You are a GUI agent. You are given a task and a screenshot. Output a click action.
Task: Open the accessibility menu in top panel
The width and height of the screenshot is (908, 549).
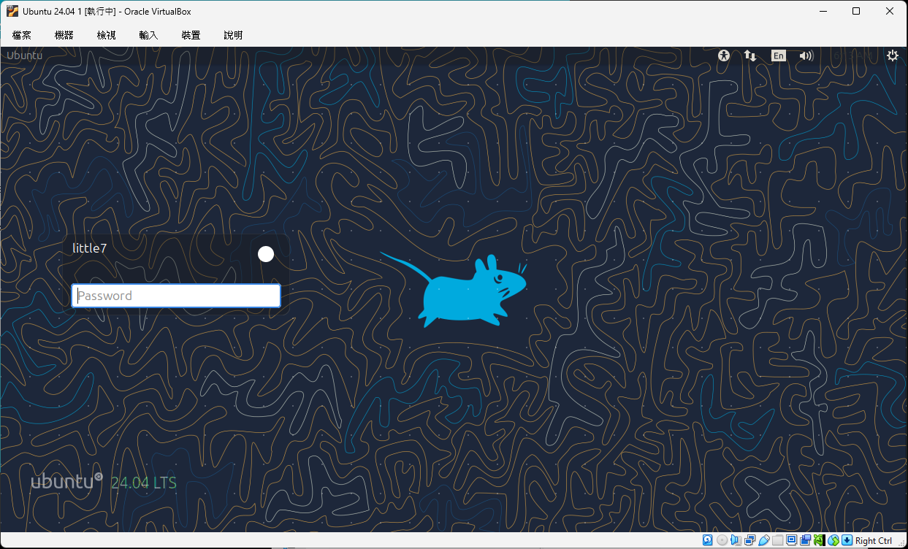tap(724, 55)
